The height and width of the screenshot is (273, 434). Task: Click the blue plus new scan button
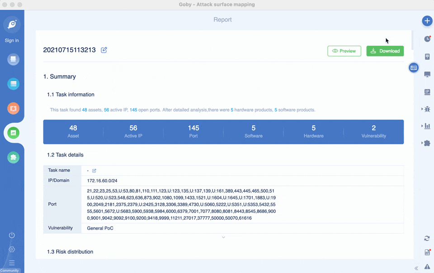(x=427, y=21)
